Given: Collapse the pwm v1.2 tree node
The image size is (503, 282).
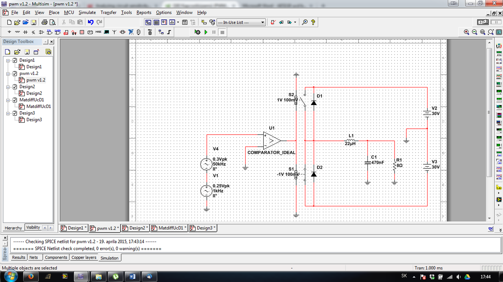Looking at the screenshot, I should click(x=8, y=74).
